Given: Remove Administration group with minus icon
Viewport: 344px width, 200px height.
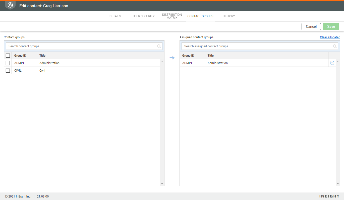Looking at the screenshot, I should (332, 63).
